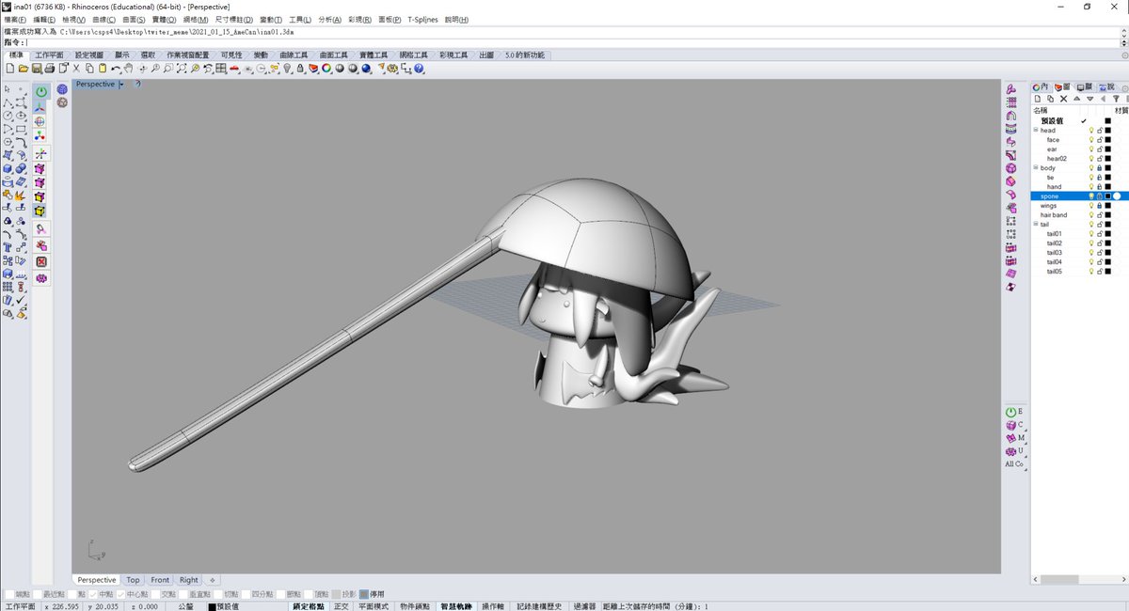
Task: Toggle the 中點 midpoint osnap checkbox
Action: [x=93, y=594]
